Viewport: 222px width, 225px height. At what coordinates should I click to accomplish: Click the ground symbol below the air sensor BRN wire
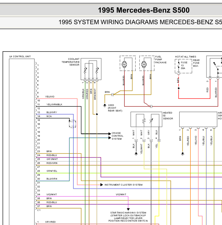click(x=183, y=154)
